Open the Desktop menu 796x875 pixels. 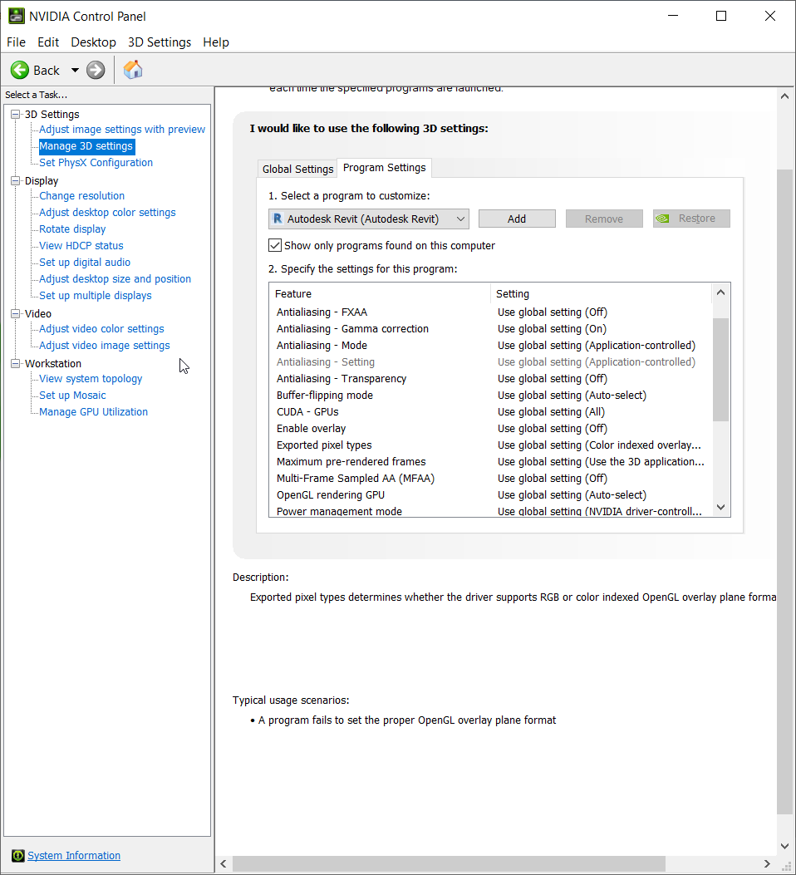[x=93, y=42]
